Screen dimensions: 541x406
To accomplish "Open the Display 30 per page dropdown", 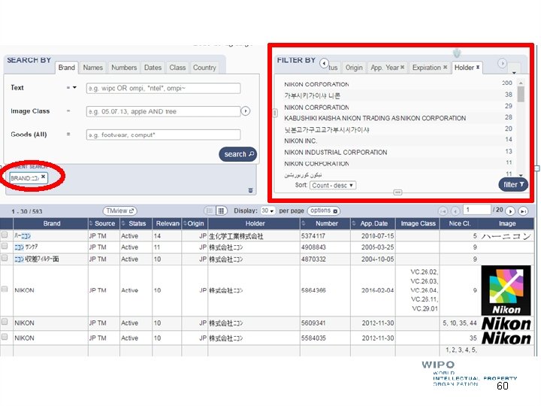I will point(267,211).
